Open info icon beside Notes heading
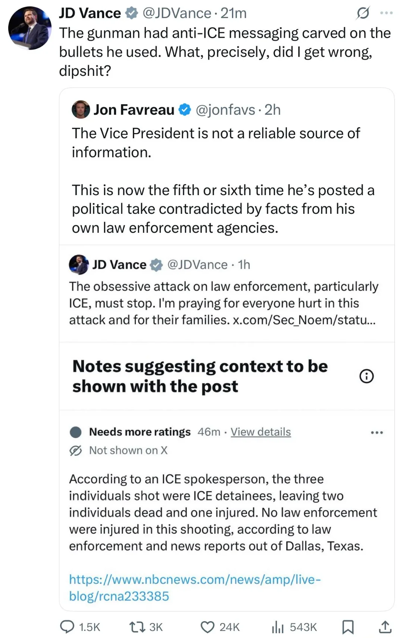The image size is (403, 638). tap(366, 376)
